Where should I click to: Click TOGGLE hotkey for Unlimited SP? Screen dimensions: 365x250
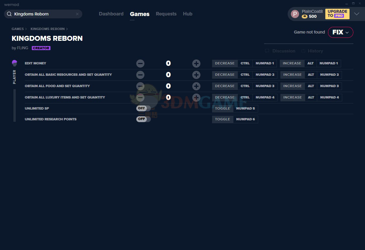point(223,108)
